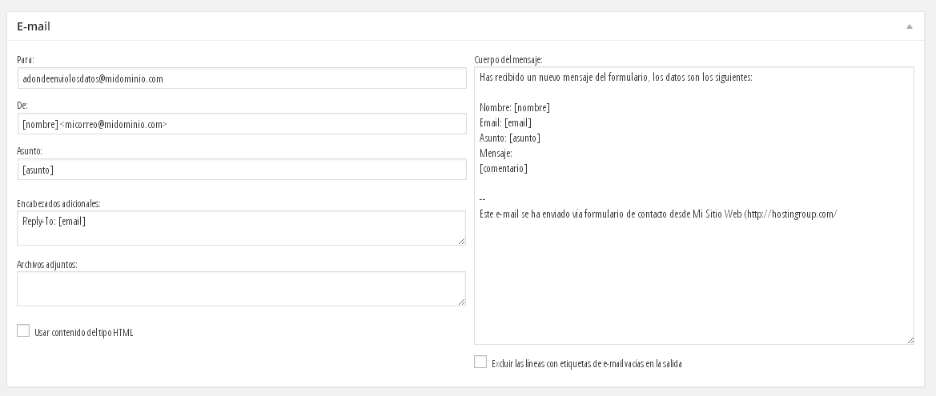The height and width of the screenshot is (396, 936).
Task: Click the Usar contenido del tipo HTML label
Action: pos(83,333)
